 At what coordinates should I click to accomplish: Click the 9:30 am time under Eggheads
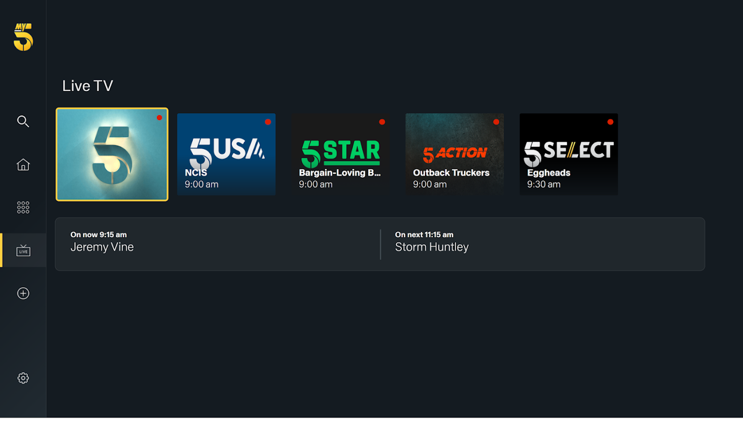pyautogui.click(x=543, y=184)
